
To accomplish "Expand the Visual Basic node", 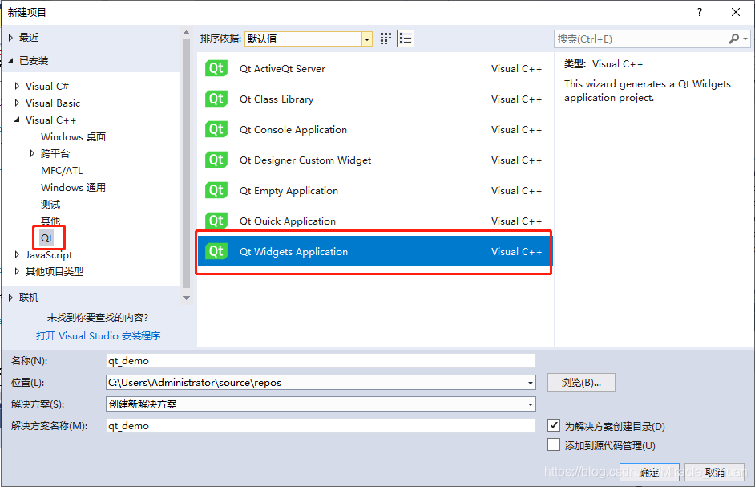I will coord(18,103).
